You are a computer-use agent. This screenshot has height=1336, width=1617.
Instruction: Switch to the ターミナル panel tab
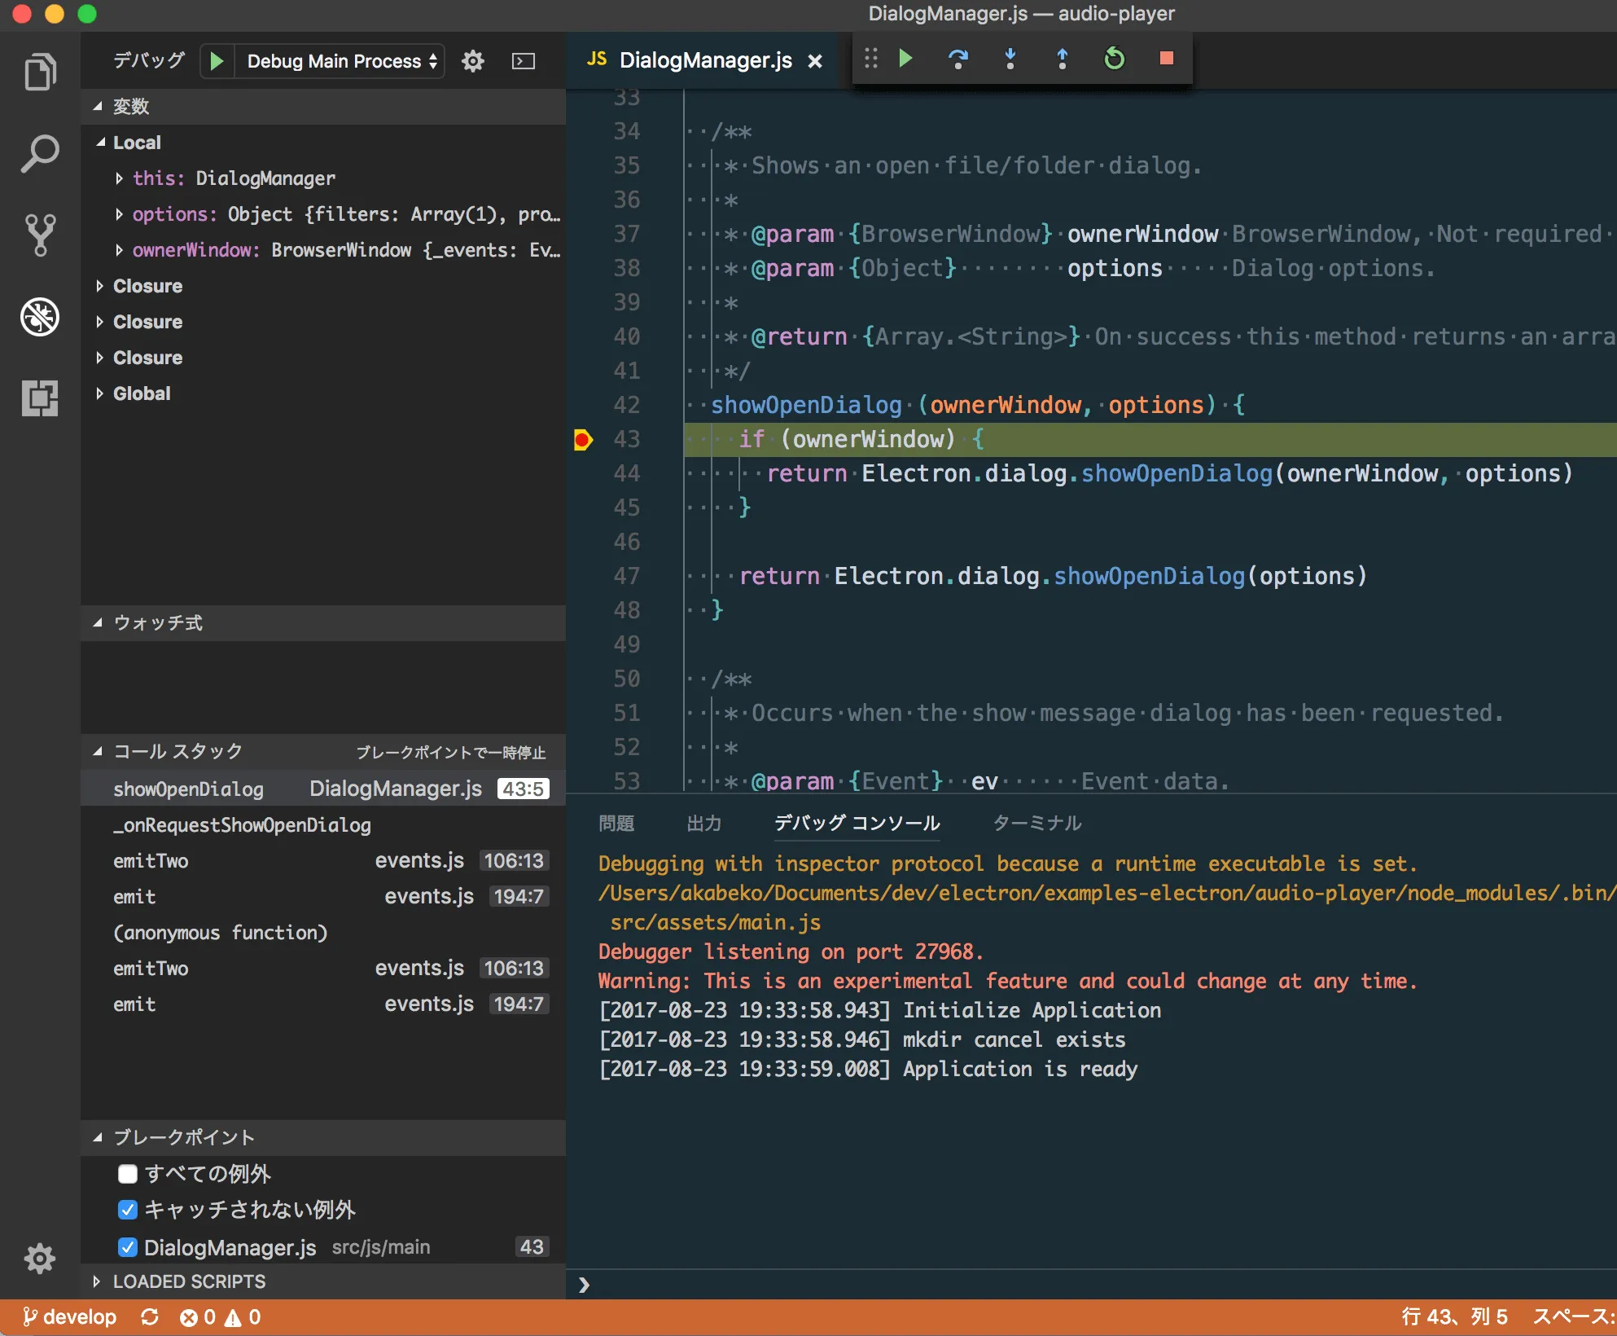[x=1036, y=823]
